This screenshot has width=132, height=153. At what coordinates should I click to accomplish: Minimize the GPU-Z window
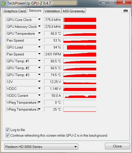(103, 2)
